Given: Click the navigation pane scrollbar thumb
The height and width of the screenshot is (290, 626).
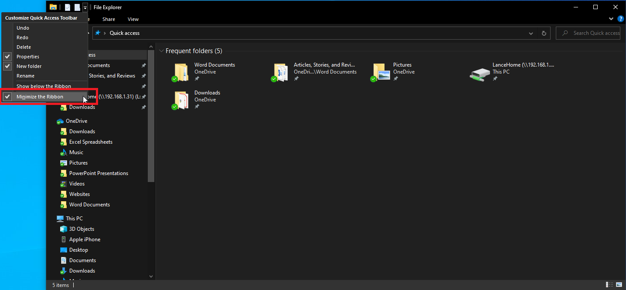Looking at the screenshot, I should pyautogui.click(x=151, y=116).
